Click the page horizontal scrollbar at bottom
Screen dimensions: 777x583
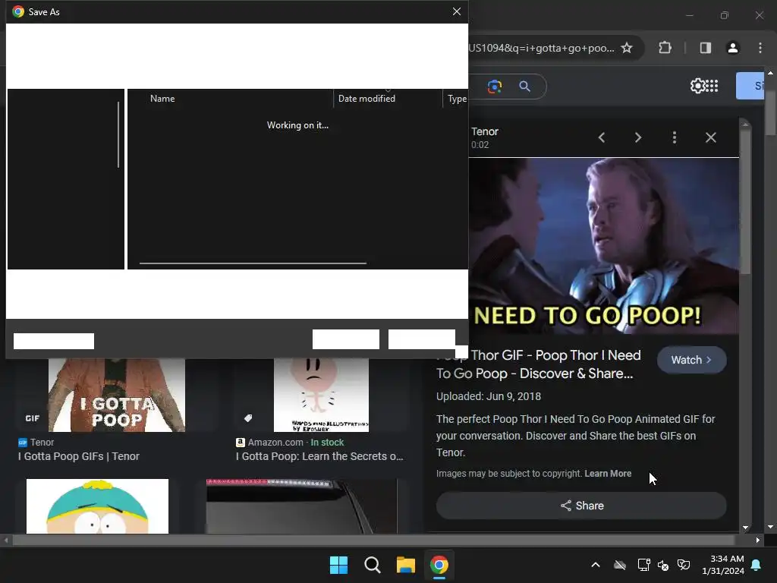(373, 540)
